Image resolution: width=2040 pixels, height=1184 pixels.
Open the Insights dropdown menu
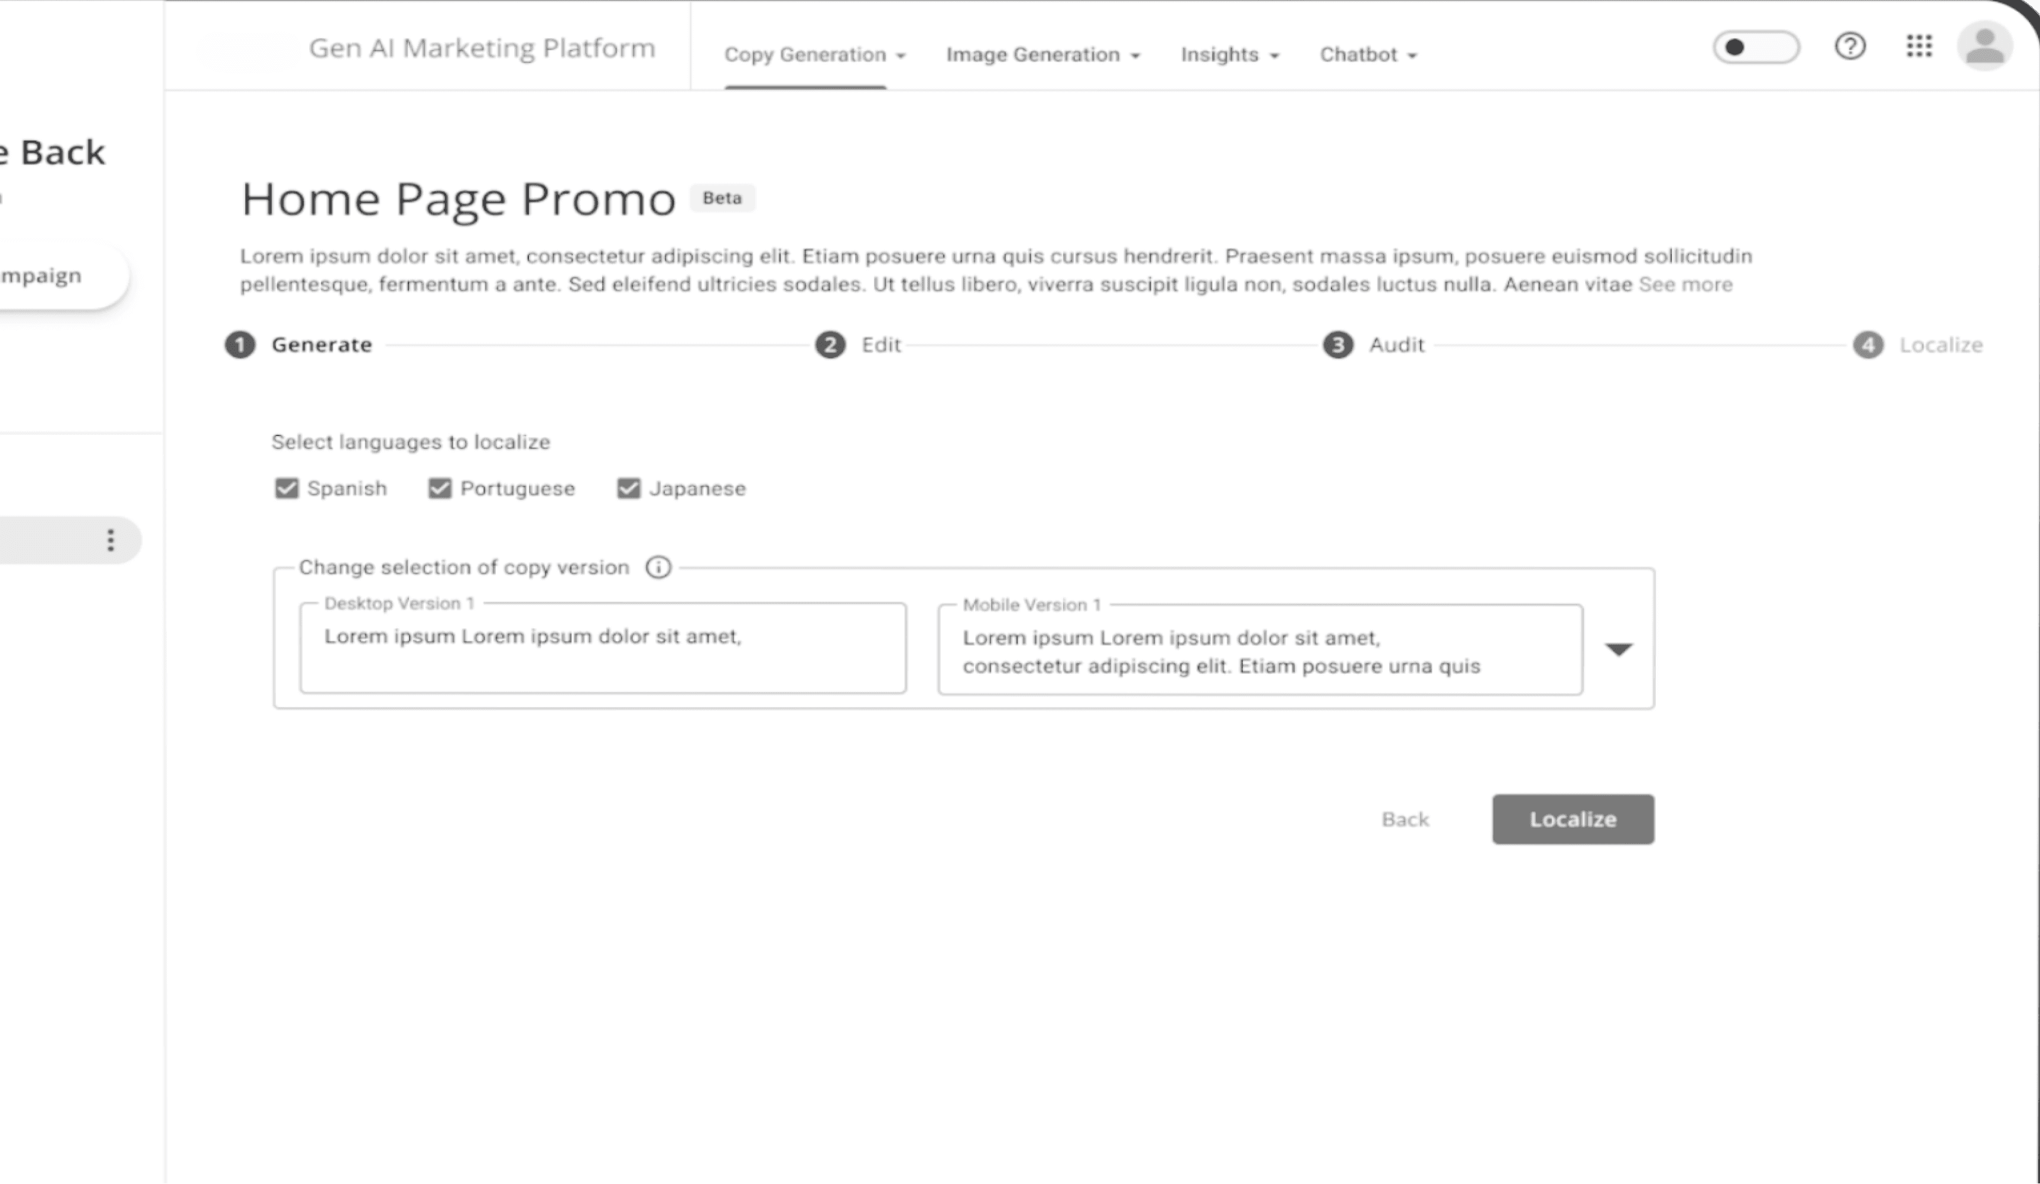point(1229,54)
